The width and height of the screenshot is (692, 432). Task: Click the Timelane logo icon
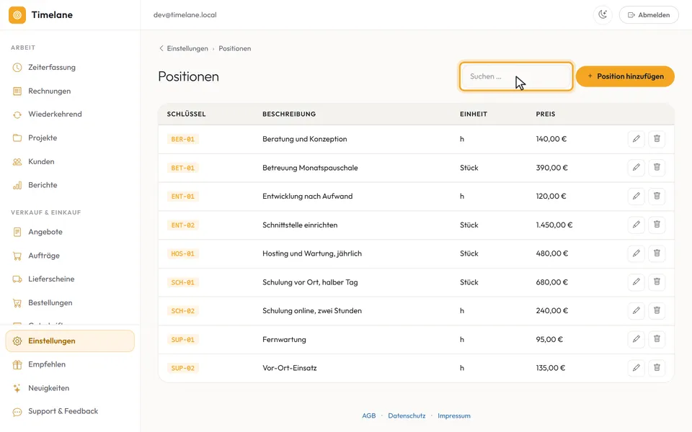tap(17, 15)
